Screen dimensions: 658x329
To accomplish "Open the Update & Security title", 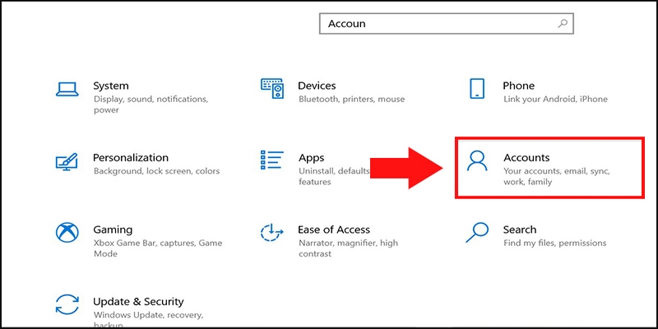I will [x=138, y=302].
